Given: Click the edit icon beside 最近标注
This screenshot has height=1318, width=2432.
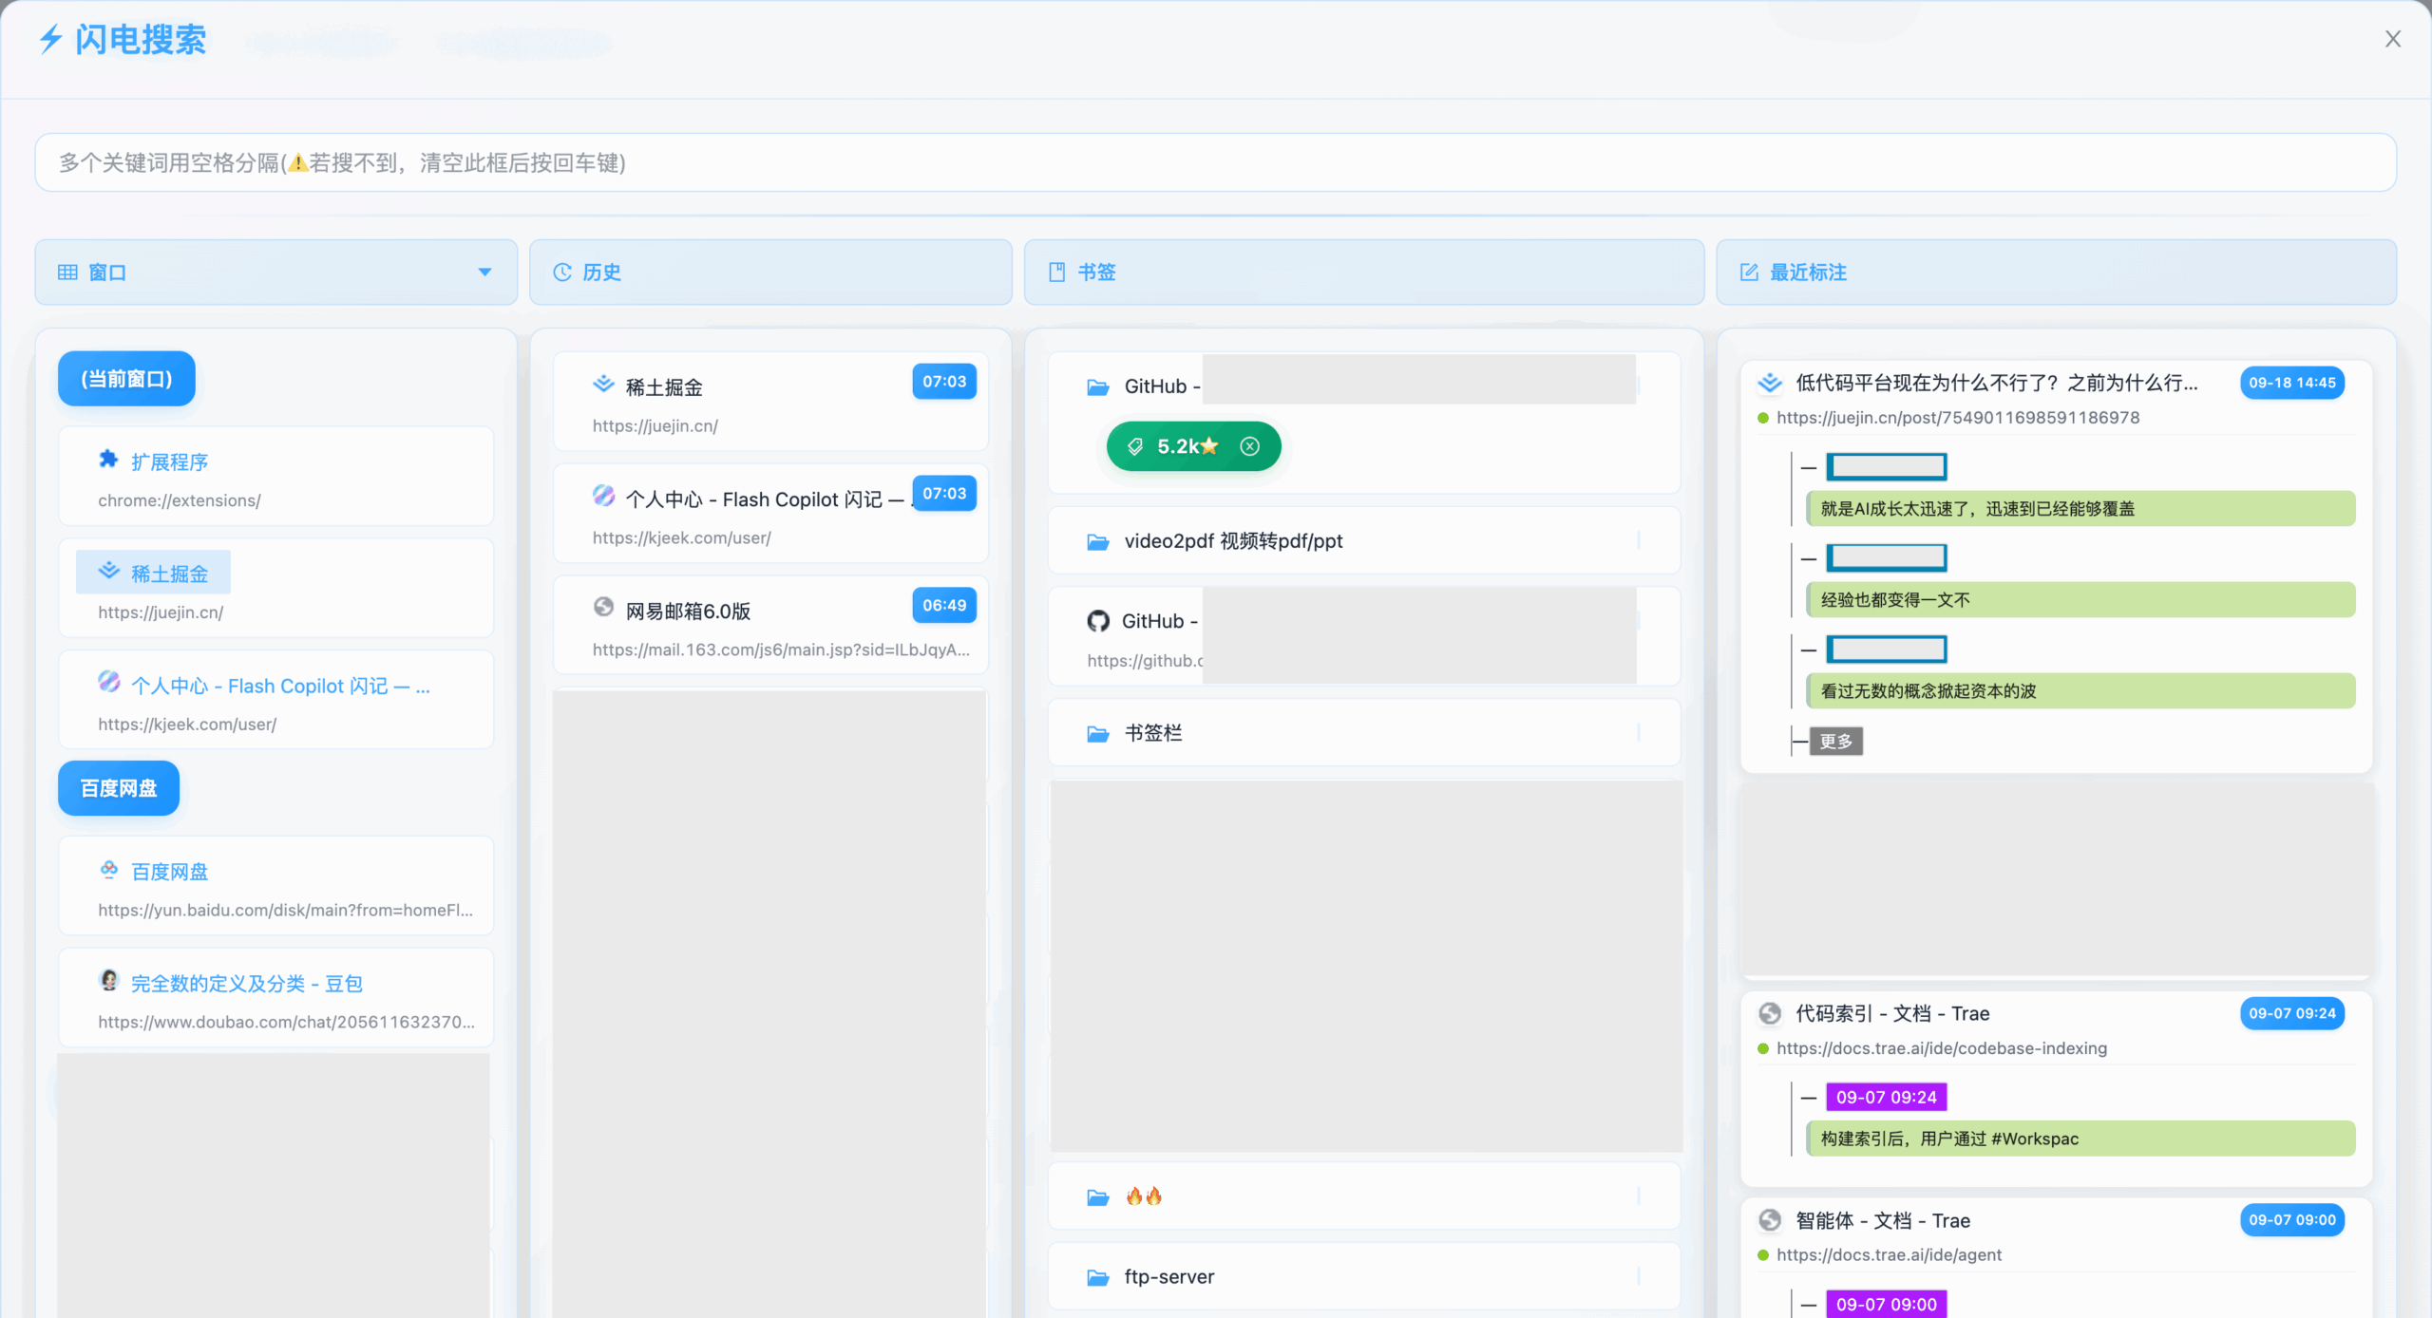Looking at the screenshot, I should [1749, 273].
